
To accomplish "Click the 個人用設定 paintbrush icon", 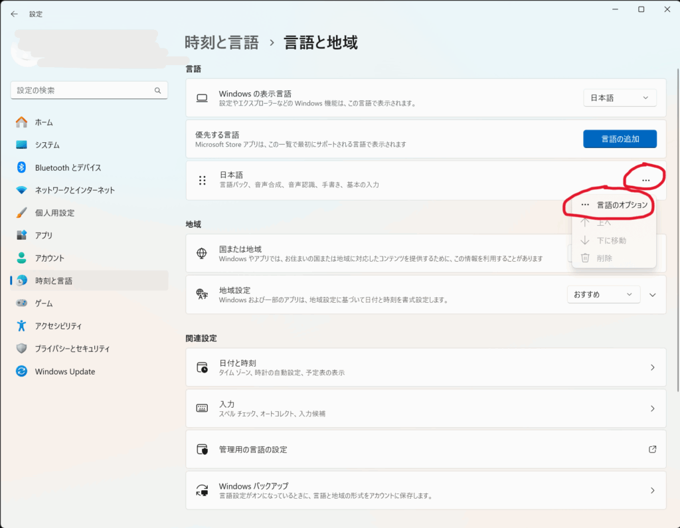I will click(x=21, y=213).
